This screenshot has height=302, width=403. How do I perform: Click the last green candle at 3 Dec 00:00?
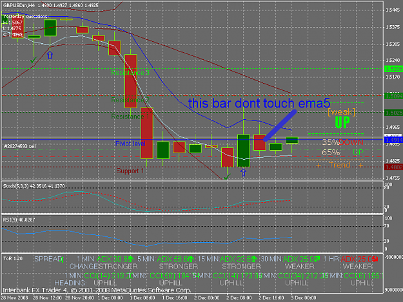(x=292, y=140)
